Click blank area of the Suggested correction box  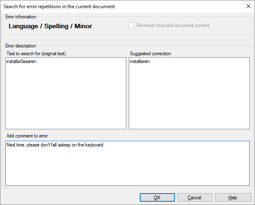pos(189,98)
